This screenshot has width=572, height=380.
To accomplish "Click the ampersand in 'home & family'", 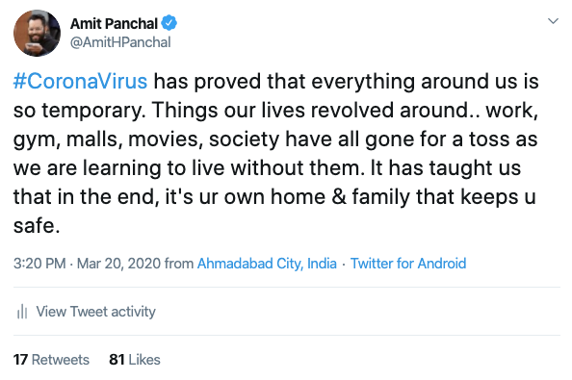I will point(339,197).
